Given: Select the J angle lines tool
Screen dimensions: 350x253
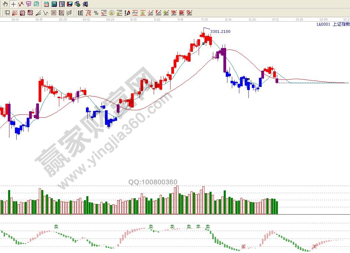Looking at the screenshot, I should [151, 13].
